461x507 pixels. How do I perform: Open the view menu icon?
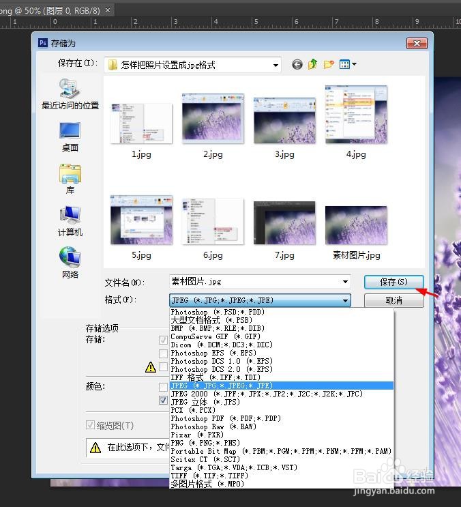click(344, 64)
